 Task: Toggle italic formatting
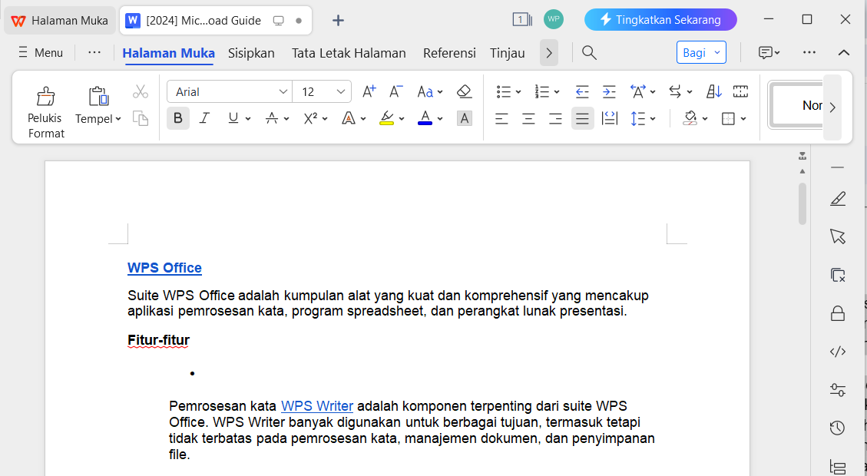[x=204, y=118]
